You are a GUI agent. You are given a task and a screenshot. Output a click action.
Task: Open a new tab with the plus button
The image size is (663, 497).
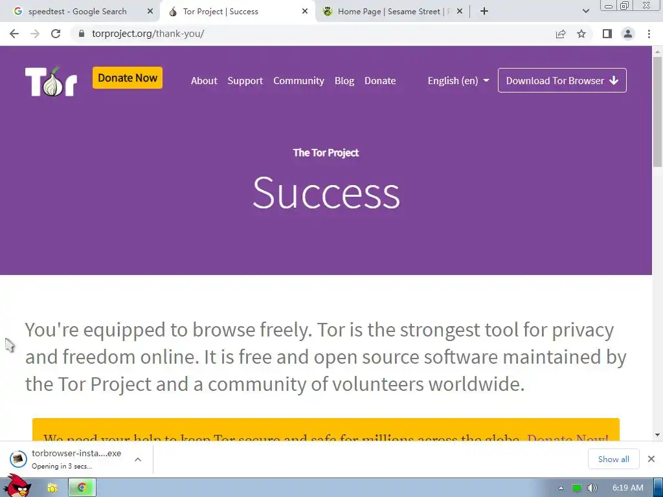(x=484, y=12)
